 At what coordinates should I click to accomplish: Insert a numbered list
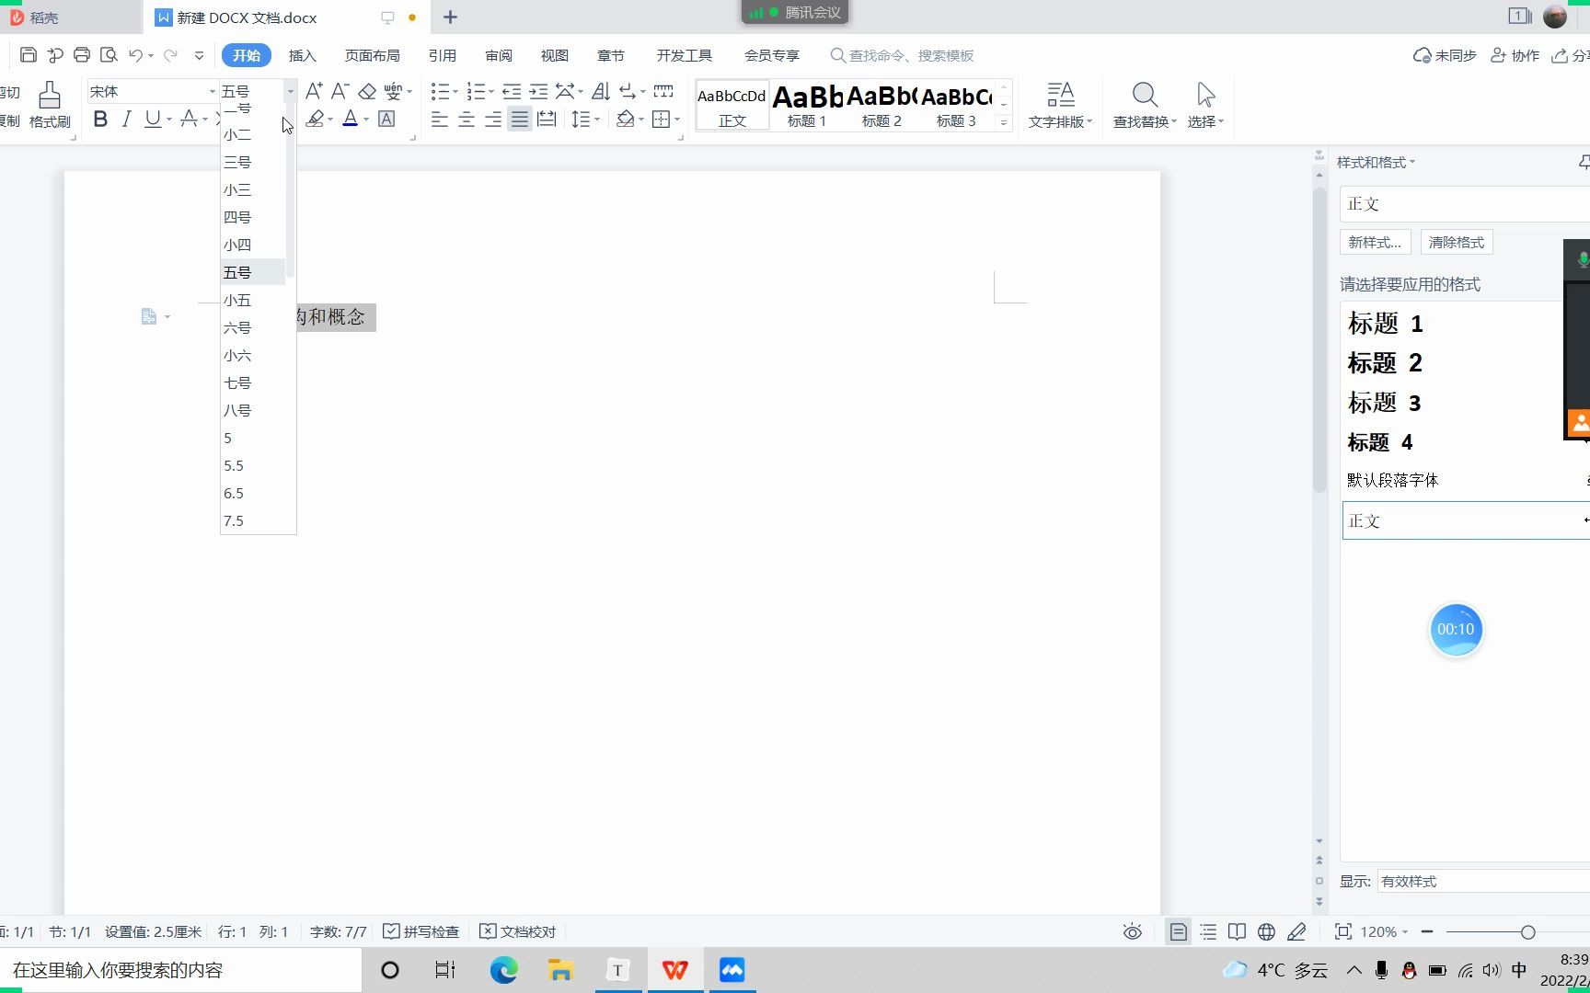pos(476,91)
